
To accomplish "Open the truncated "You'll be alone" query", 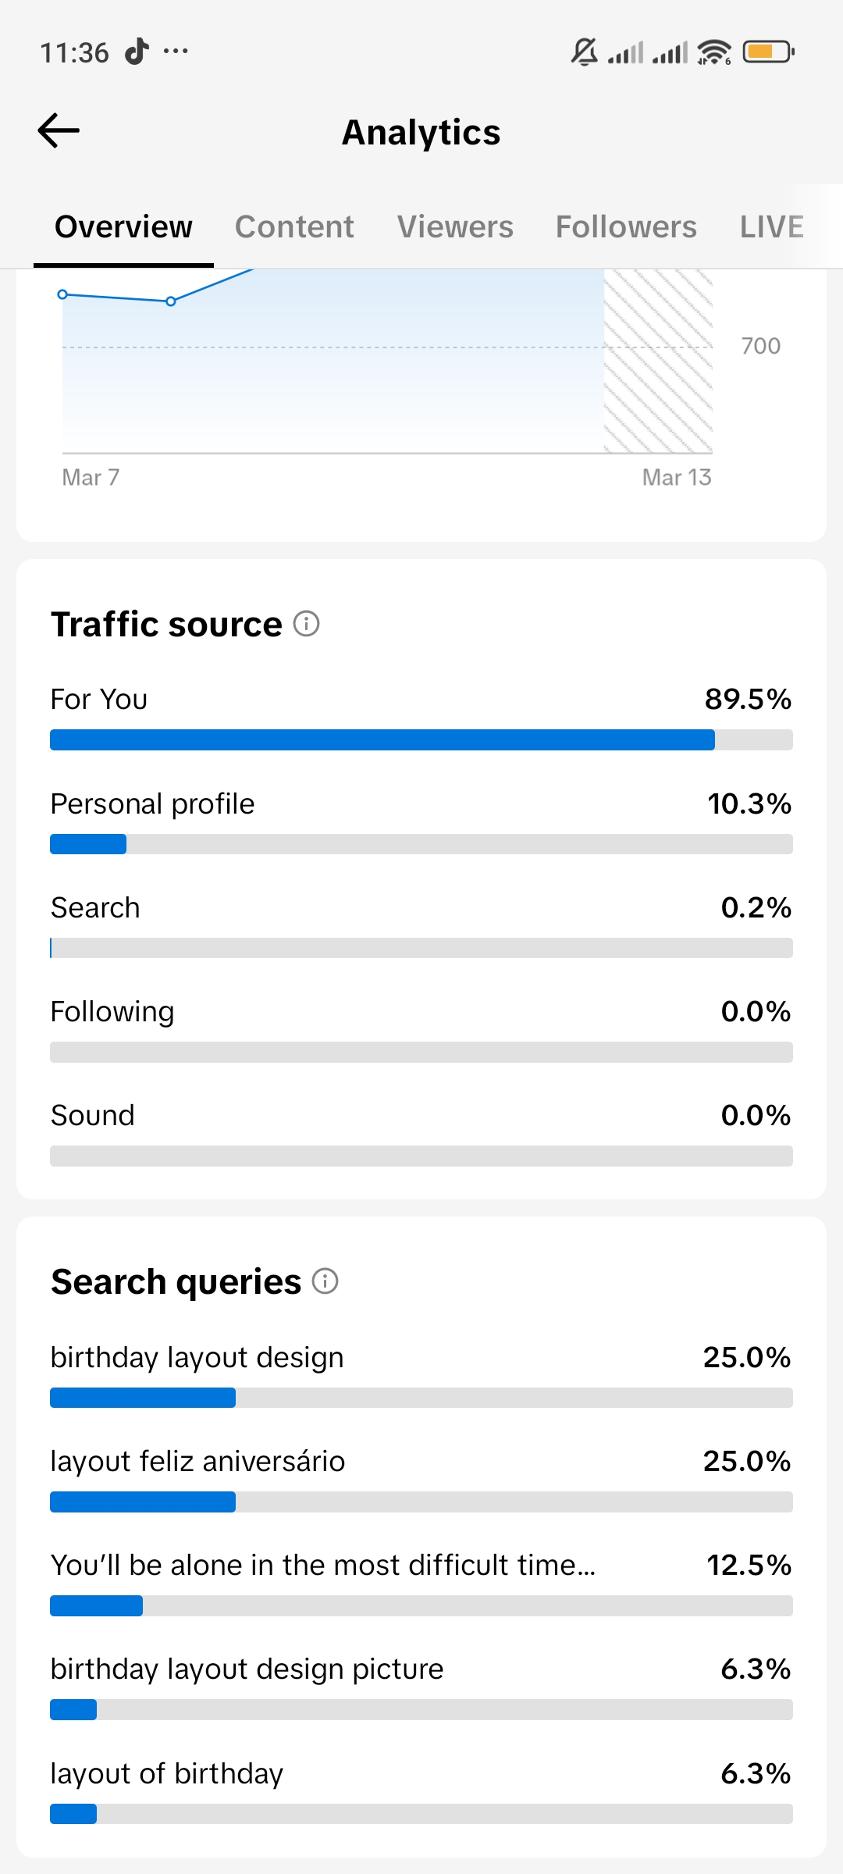I will [323, 1566].
